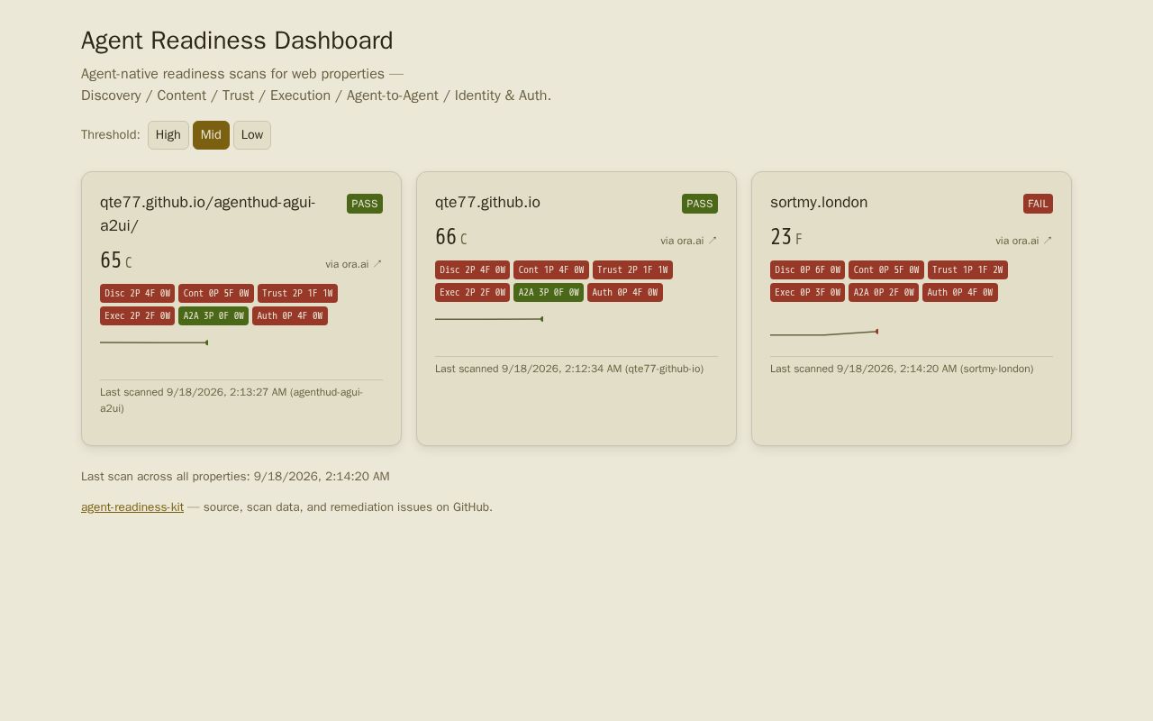Click Trust 2P 1F 1W chip on qte77.github.io card

[632, 270]
